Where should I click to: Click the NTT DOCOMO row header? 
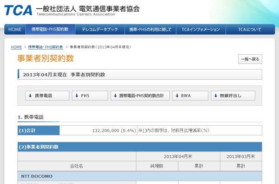[139, 176]
